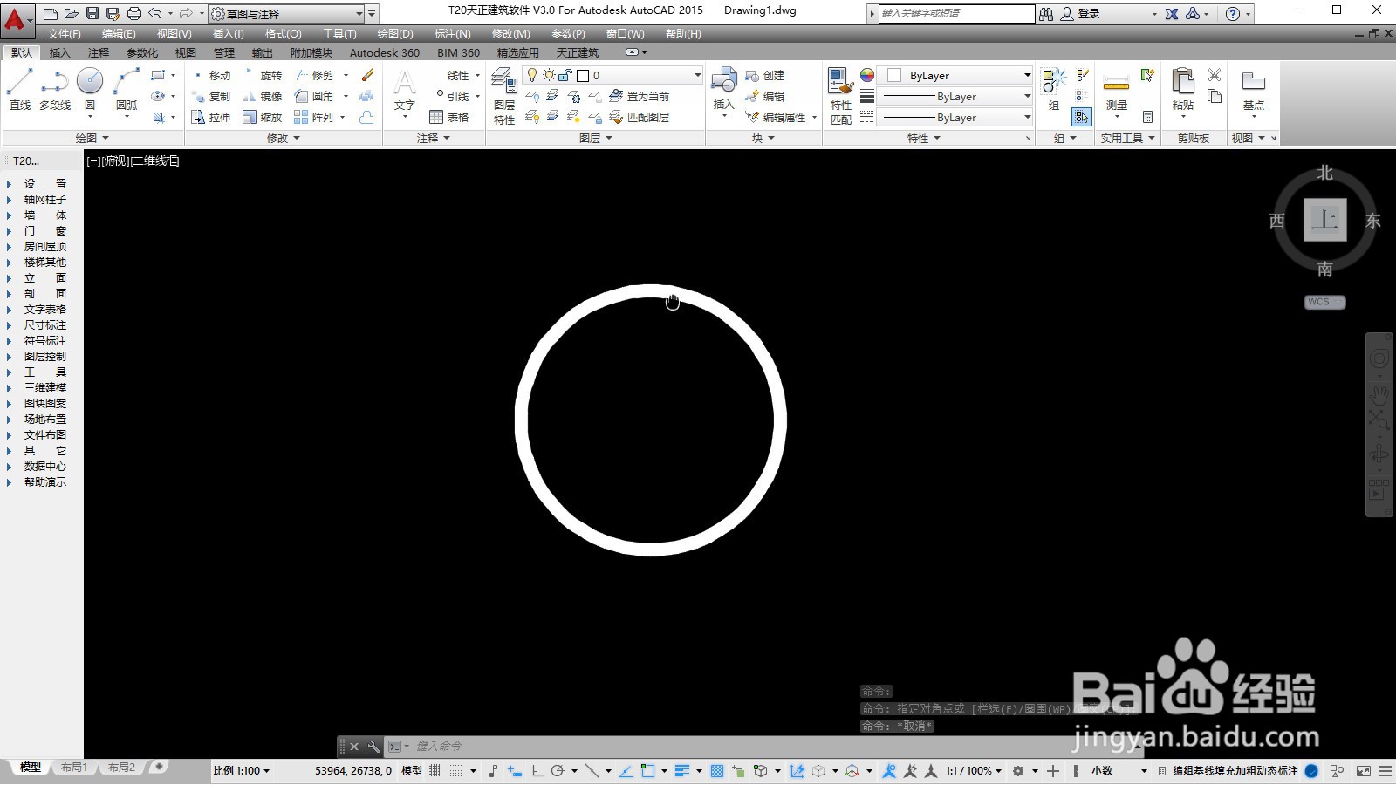Open 图层特性 layer properties manager
Screen dimensions: 1396x785
(x=504, y=96)
